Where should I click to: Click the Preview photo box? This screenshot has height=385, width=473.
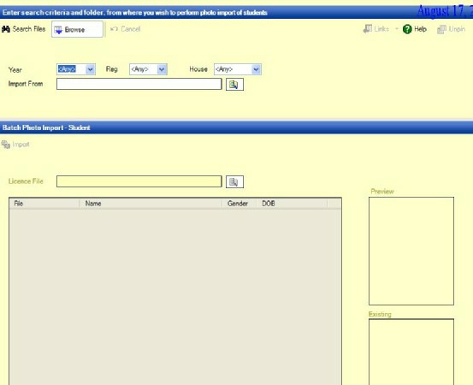411,251
